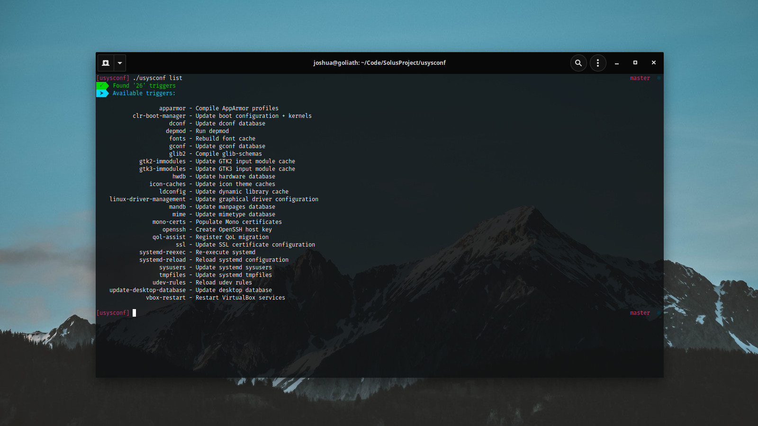Open the dropdown arrow beside new tab
The height and width of the screenshot is (426, 758).
(120, 63)
